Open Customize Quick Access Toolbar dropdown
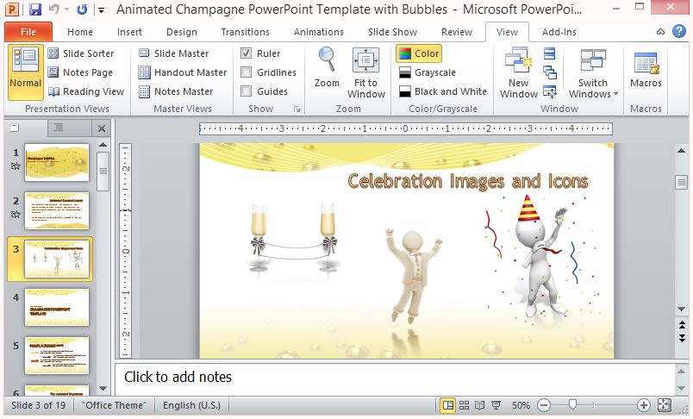The height and width of the screenshot is (419, 693). [102, 10]
